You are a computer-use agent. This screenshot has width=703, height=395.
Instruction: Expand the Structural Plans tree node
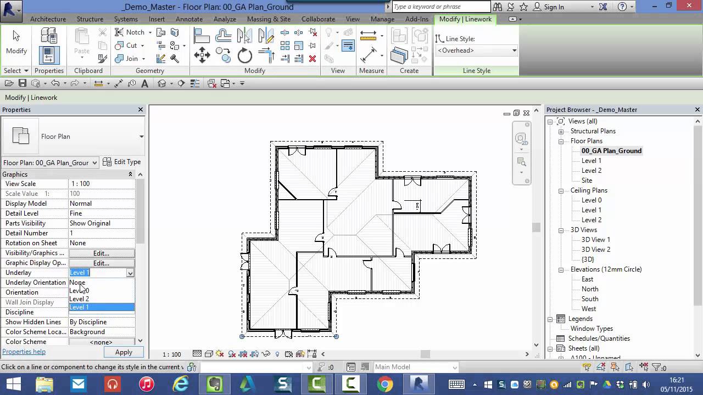tap(561, 131)
